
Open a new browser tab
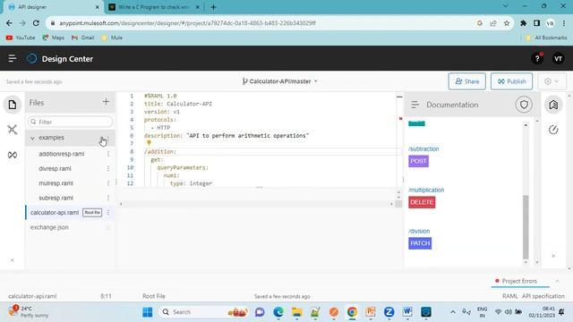tap(213, 7)
